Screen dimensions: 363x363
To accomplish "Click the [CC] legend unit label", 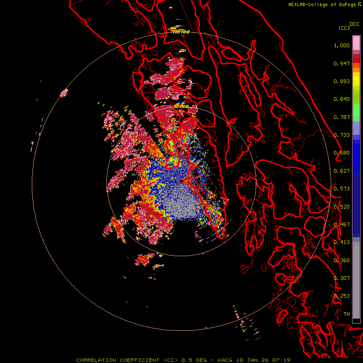I will point(344,28).
